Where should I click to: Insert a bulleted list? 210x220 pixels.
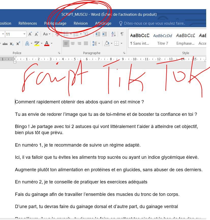tap(66, 34)
